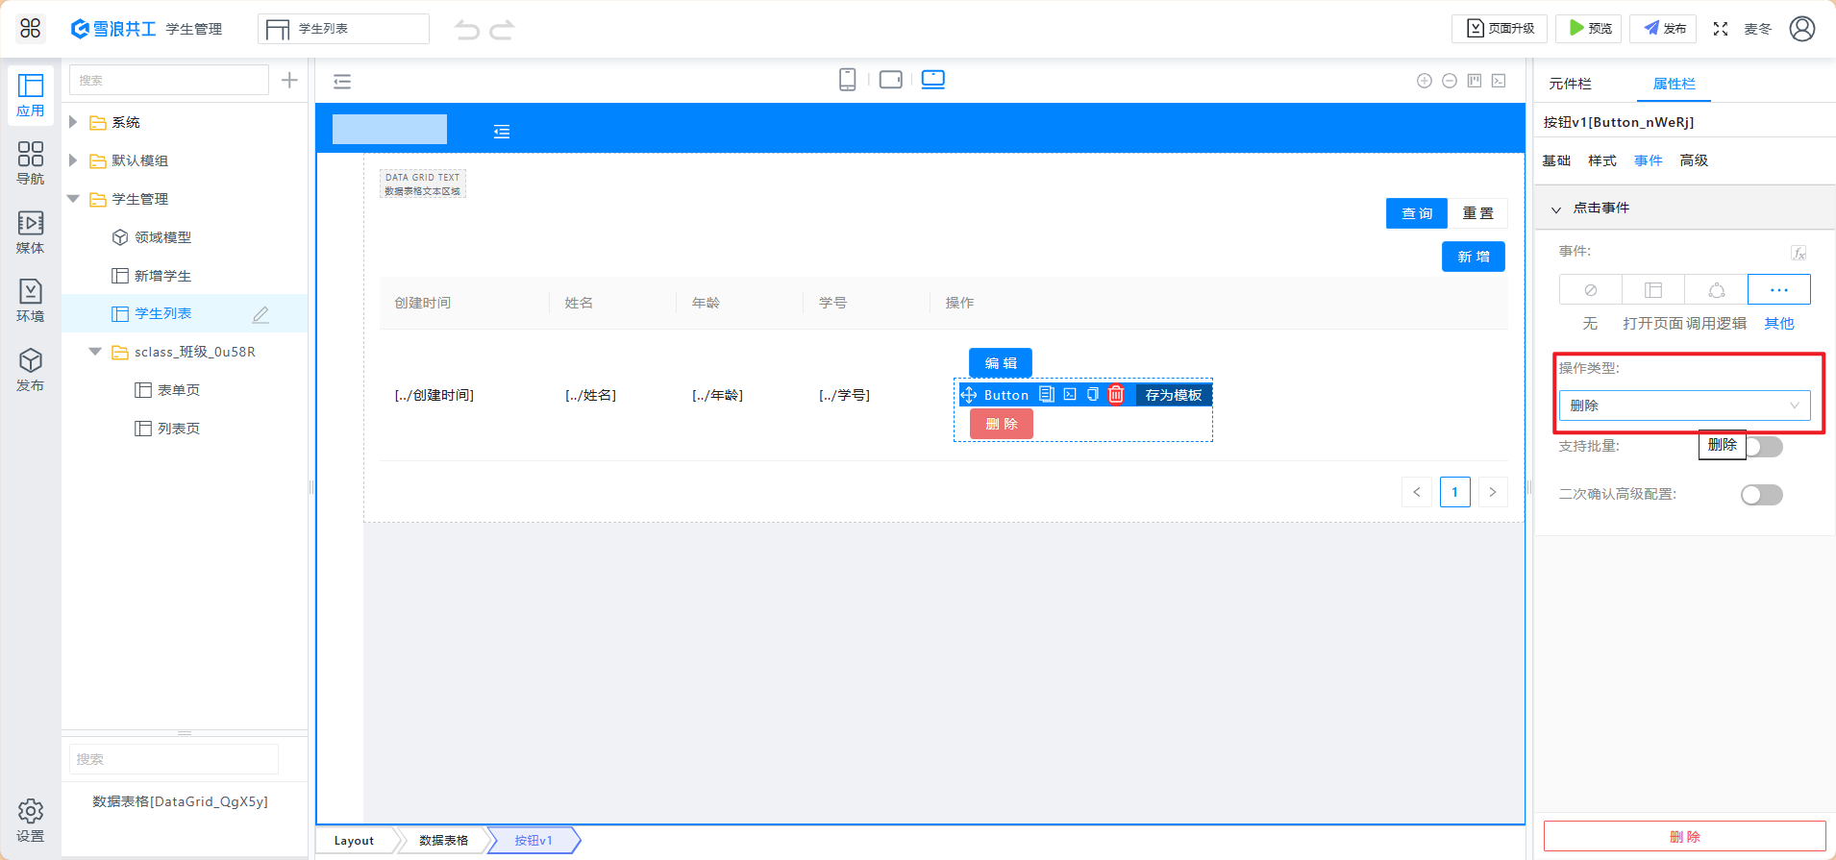Select the 其他 event option

(x=1779, y=289)
